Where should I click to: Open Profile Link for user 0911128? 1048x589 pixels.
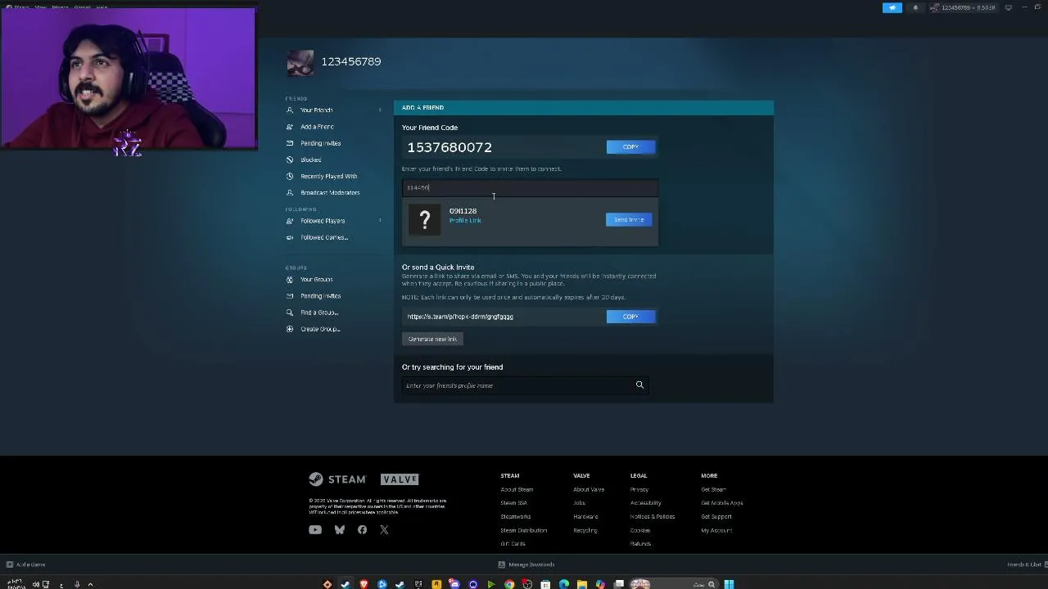[x=465, y=220]
